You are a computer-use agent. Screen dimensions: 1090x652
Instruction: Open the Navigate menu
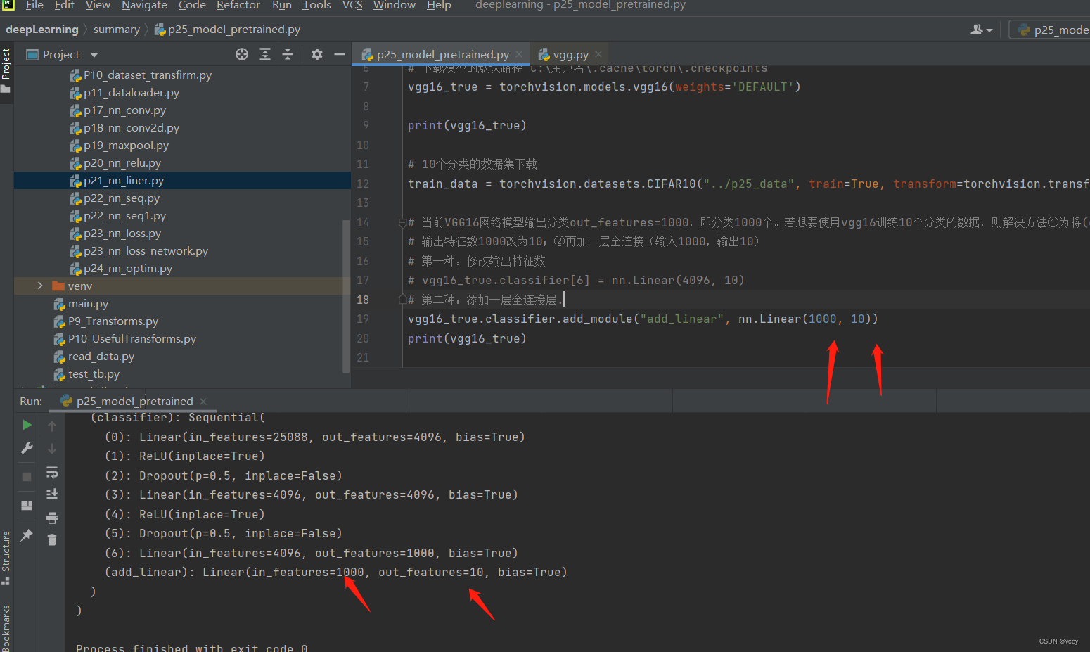click(144, 5)
